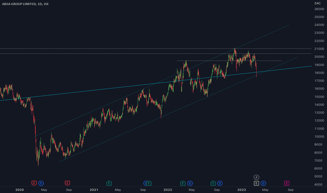Click the 14000 price label
The height and width of the screenshot is (193, 327).
tap(319, 105)
